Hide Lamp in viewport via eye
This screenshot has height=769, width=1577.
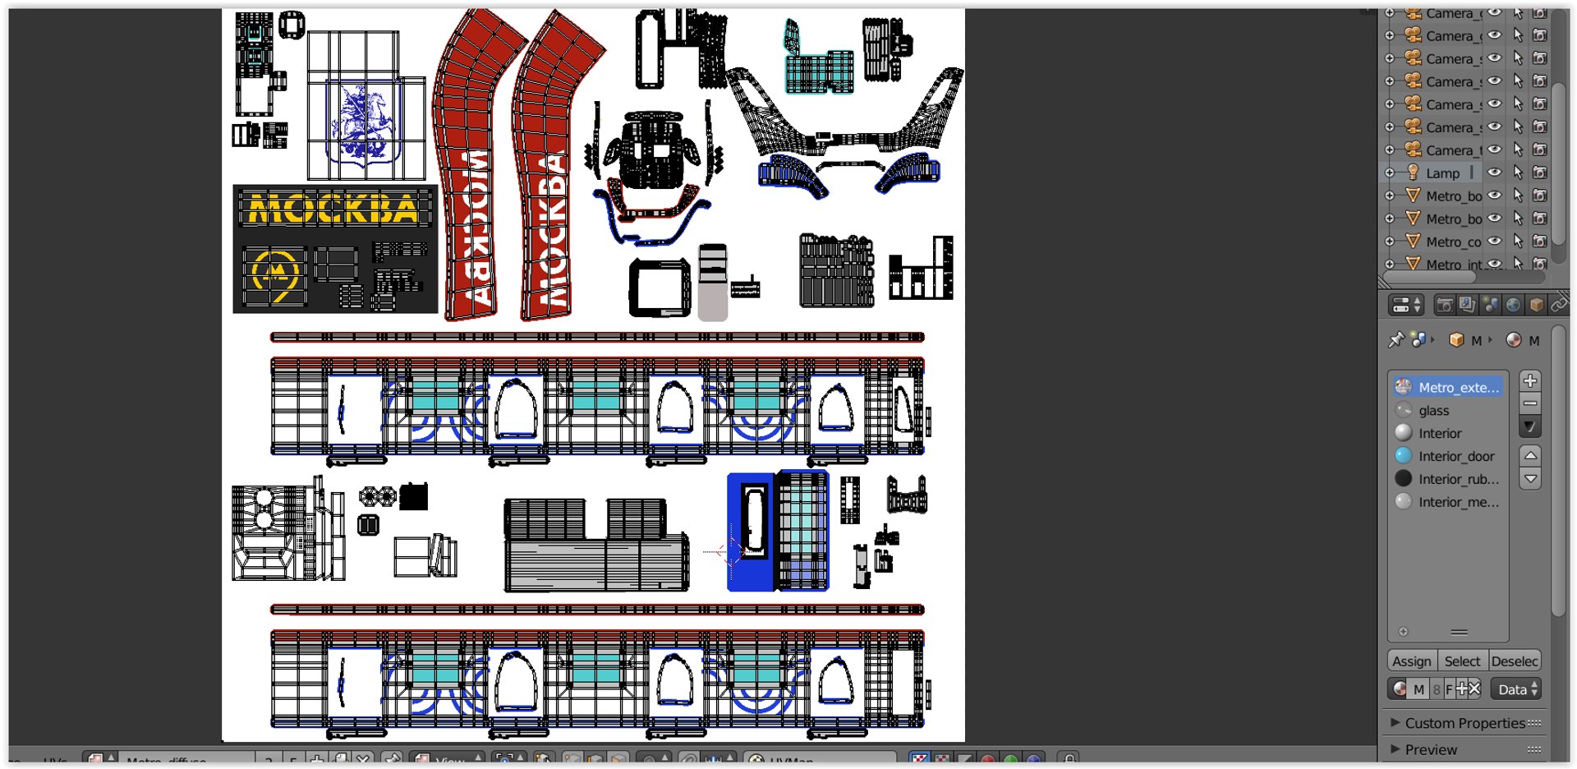[x=1495, y=173]
